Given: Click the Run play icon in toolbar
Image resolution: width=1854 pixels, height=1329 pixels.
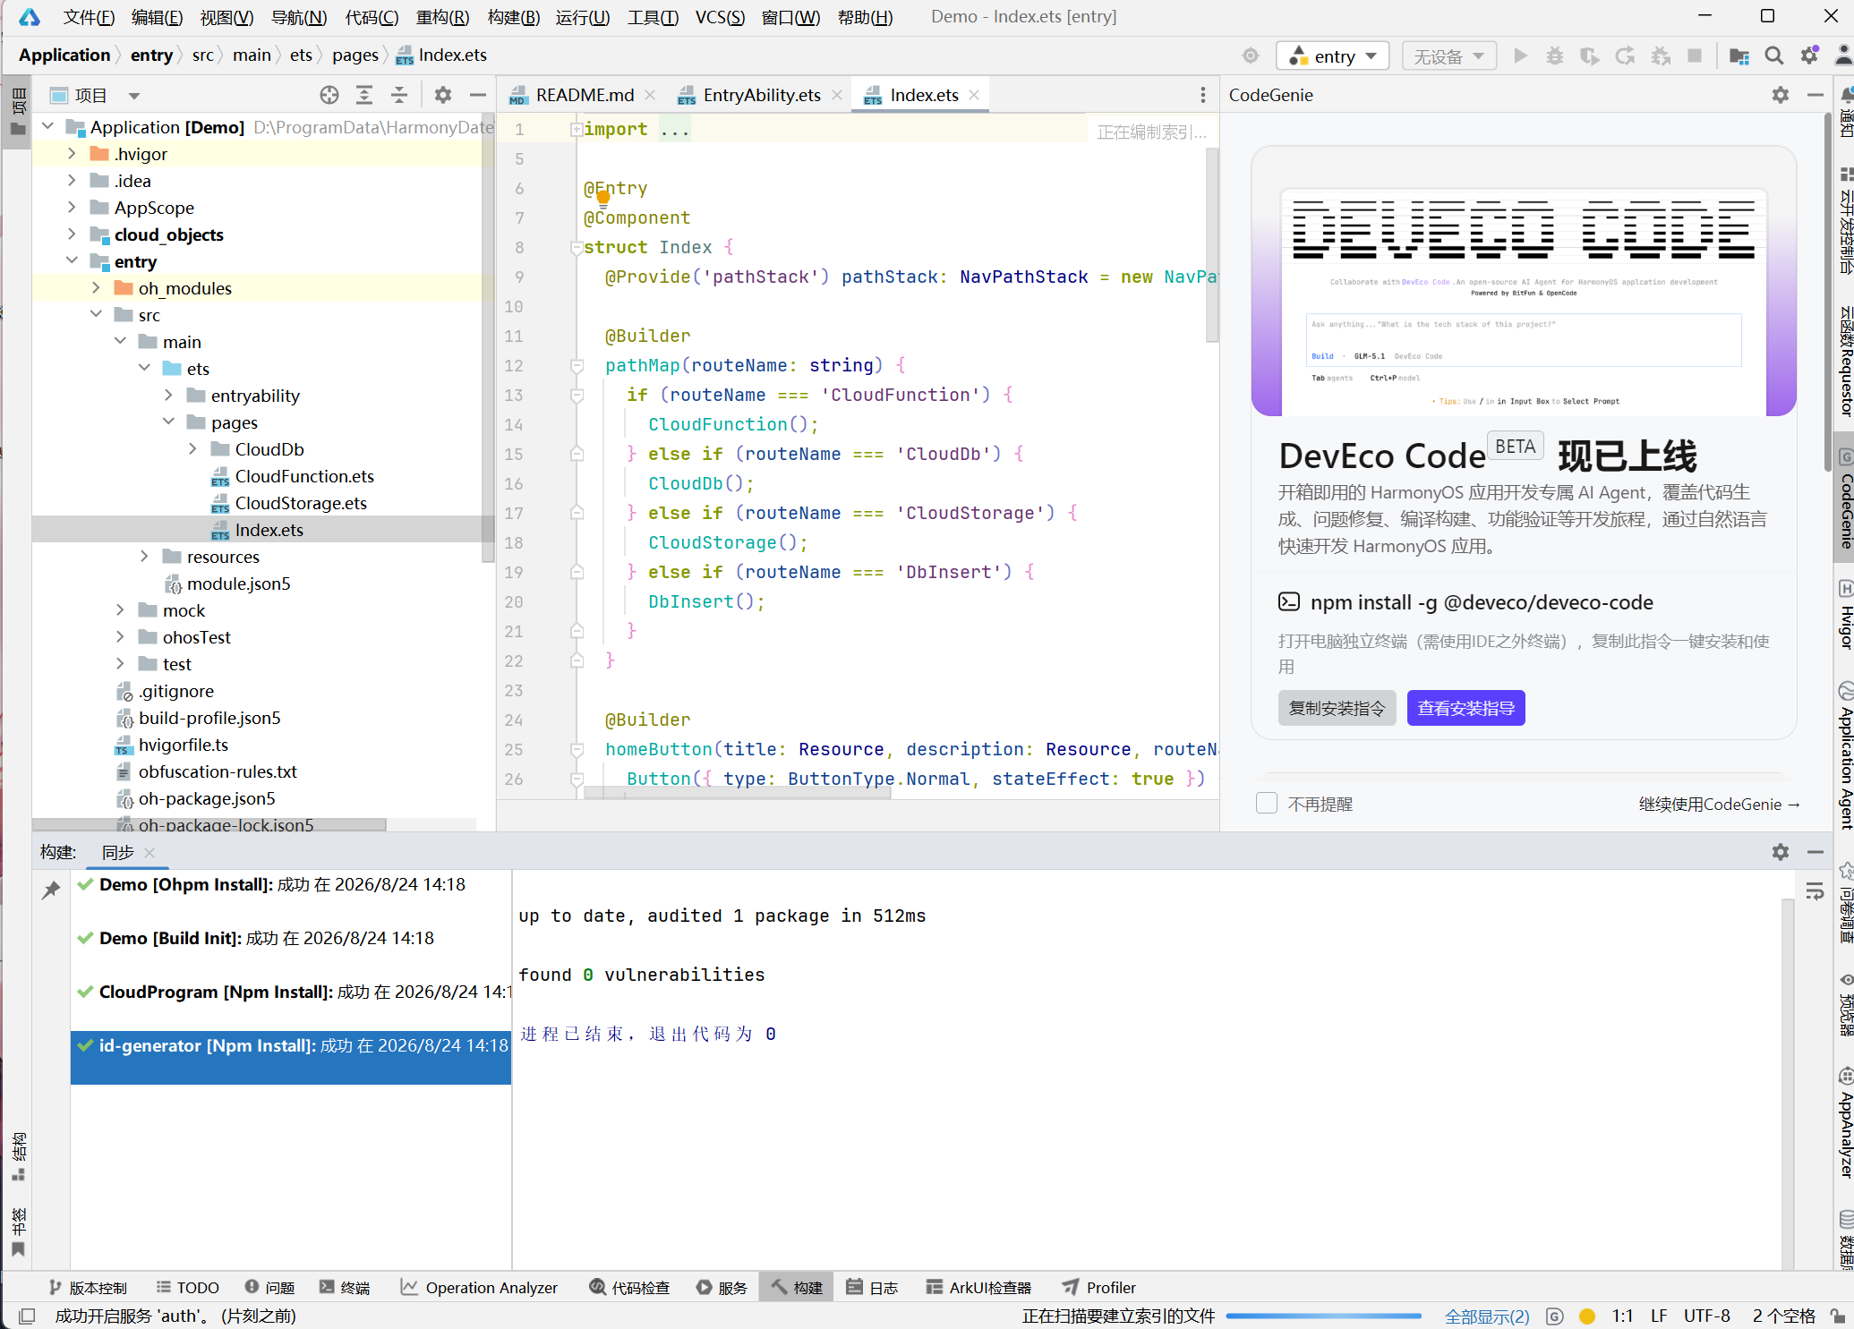Looking at the screenshot, I should coord(1520,56).
